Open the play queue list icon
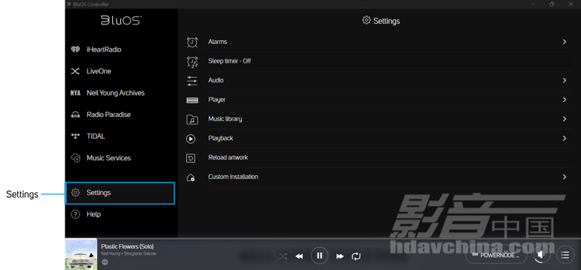581x270 pixels. pyautogui.click(x=564, y=255)
